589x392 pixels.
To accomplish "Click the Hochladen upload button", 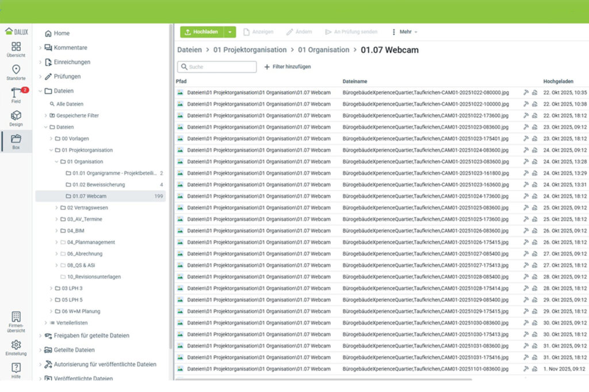I will [201, 32].
